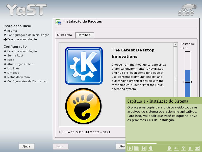Rewind the tutorial chapter
The height and width of the screenshot is (152, 202).
[150, 148]
